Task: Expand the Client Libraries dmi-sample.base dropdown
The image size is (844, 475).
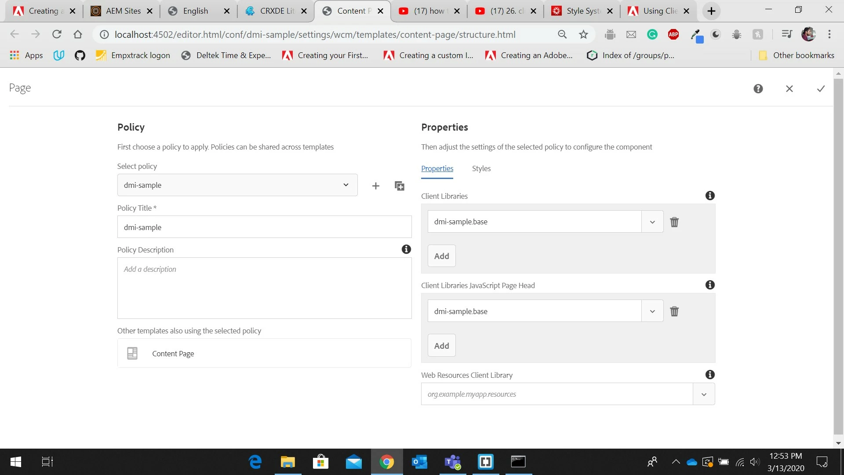Action: tap(652, 222)
